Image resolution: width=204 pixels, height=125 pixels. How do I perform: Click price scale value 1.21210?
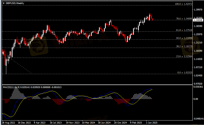click(198, 42)
